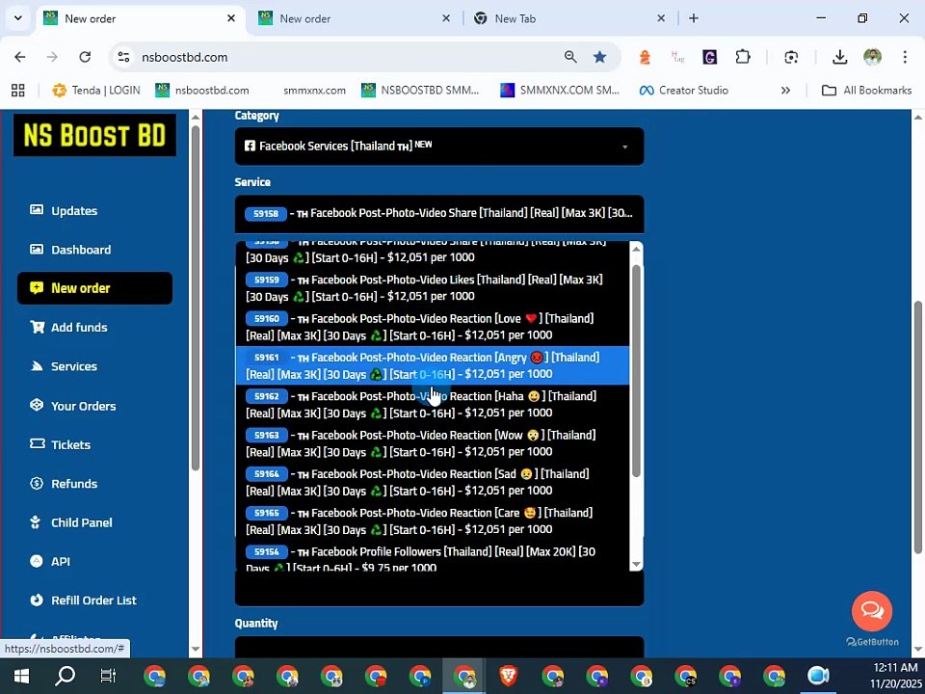The image size is (925, 694).
Task: Select service 59159 Post-Photo-Video Likes
Action: pos(433,288)
